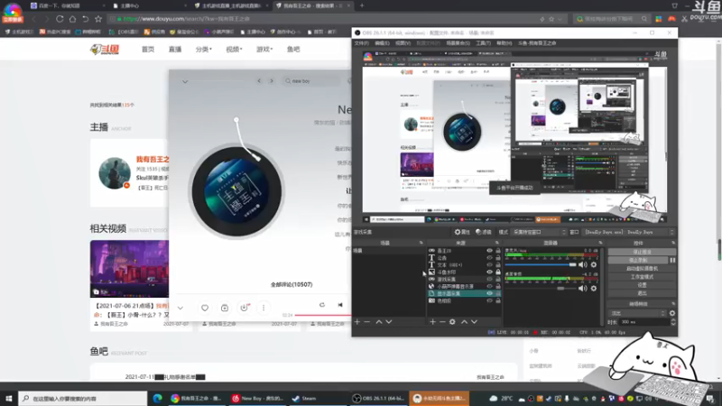Click the loop mode icon in player
722x406 pixels.
point(322,305)
